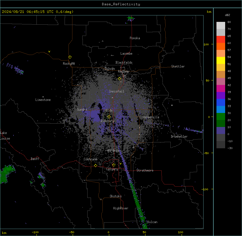Select the Okotoks label

click(x=116, y=196)
